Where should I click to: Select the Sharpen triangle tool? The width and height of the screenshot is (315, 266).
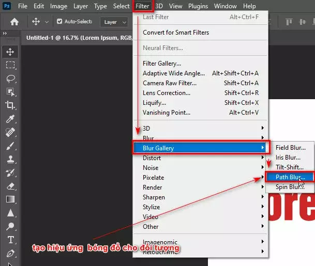[x=10, y=213]
